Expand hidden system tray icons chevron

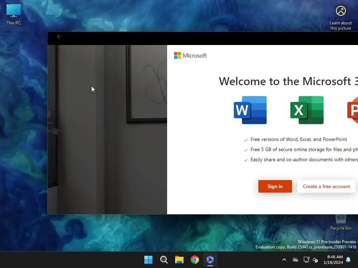click(x=284, y=260)
